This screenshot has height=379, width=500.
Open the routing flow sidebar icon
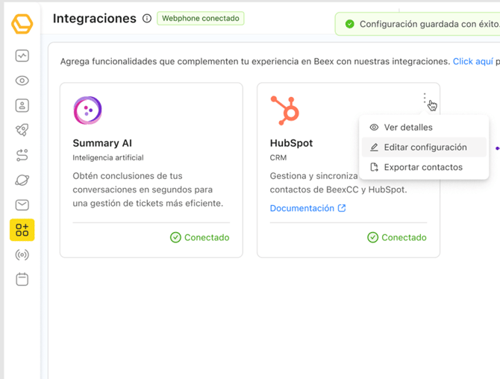coord(22,155)
